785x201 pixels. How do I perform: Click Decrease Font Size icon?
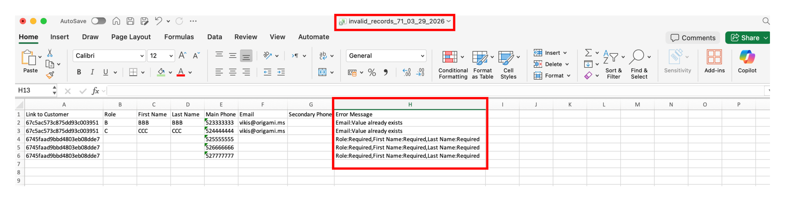(196, 56)
